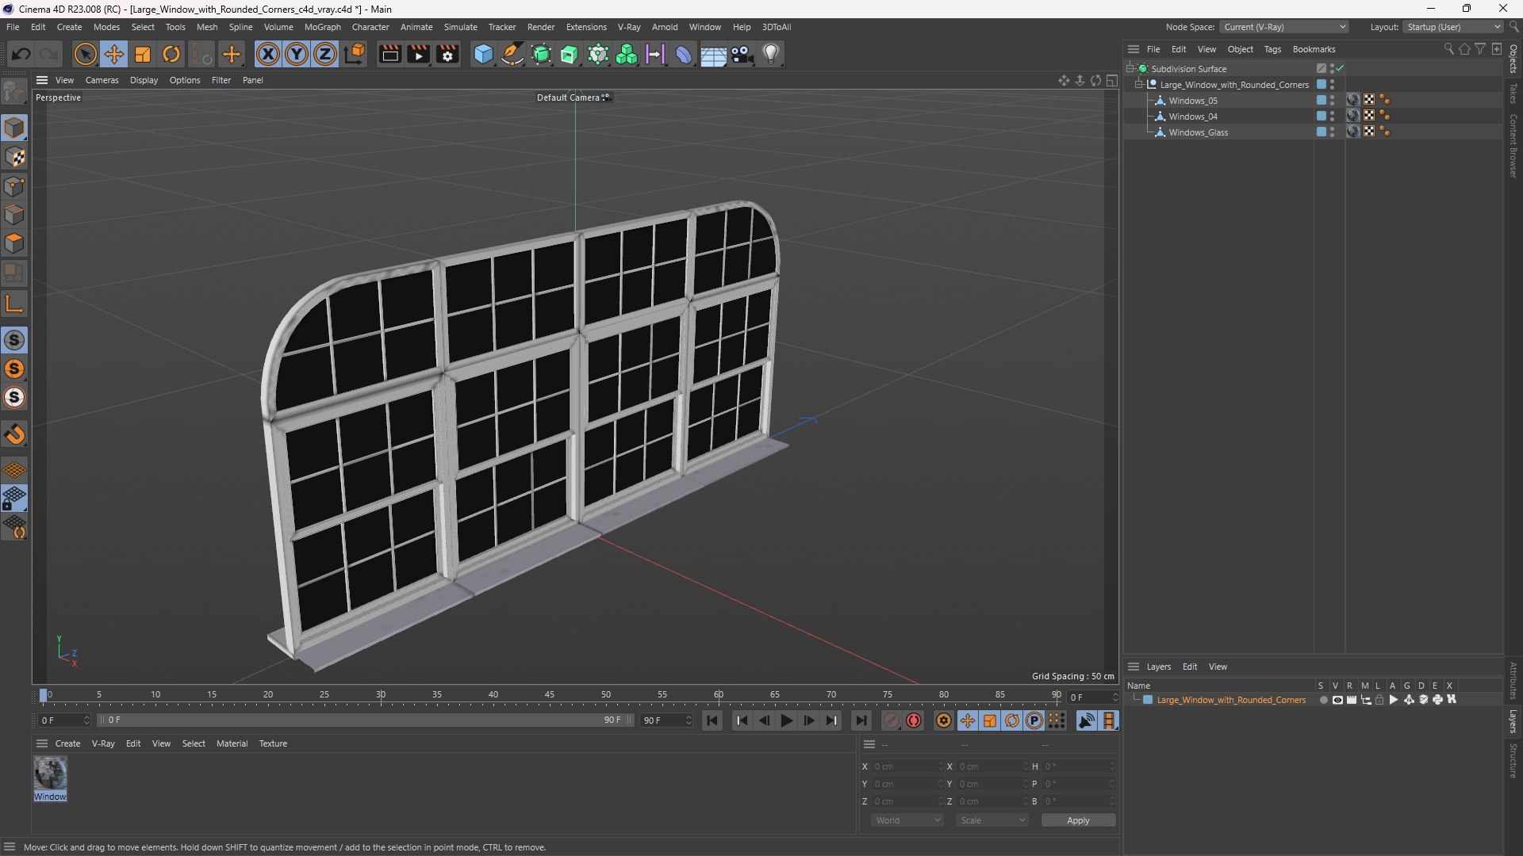This screenshot has height=856, width=1523.
Task: Add a floor environment object
Action: click(713, 54)
